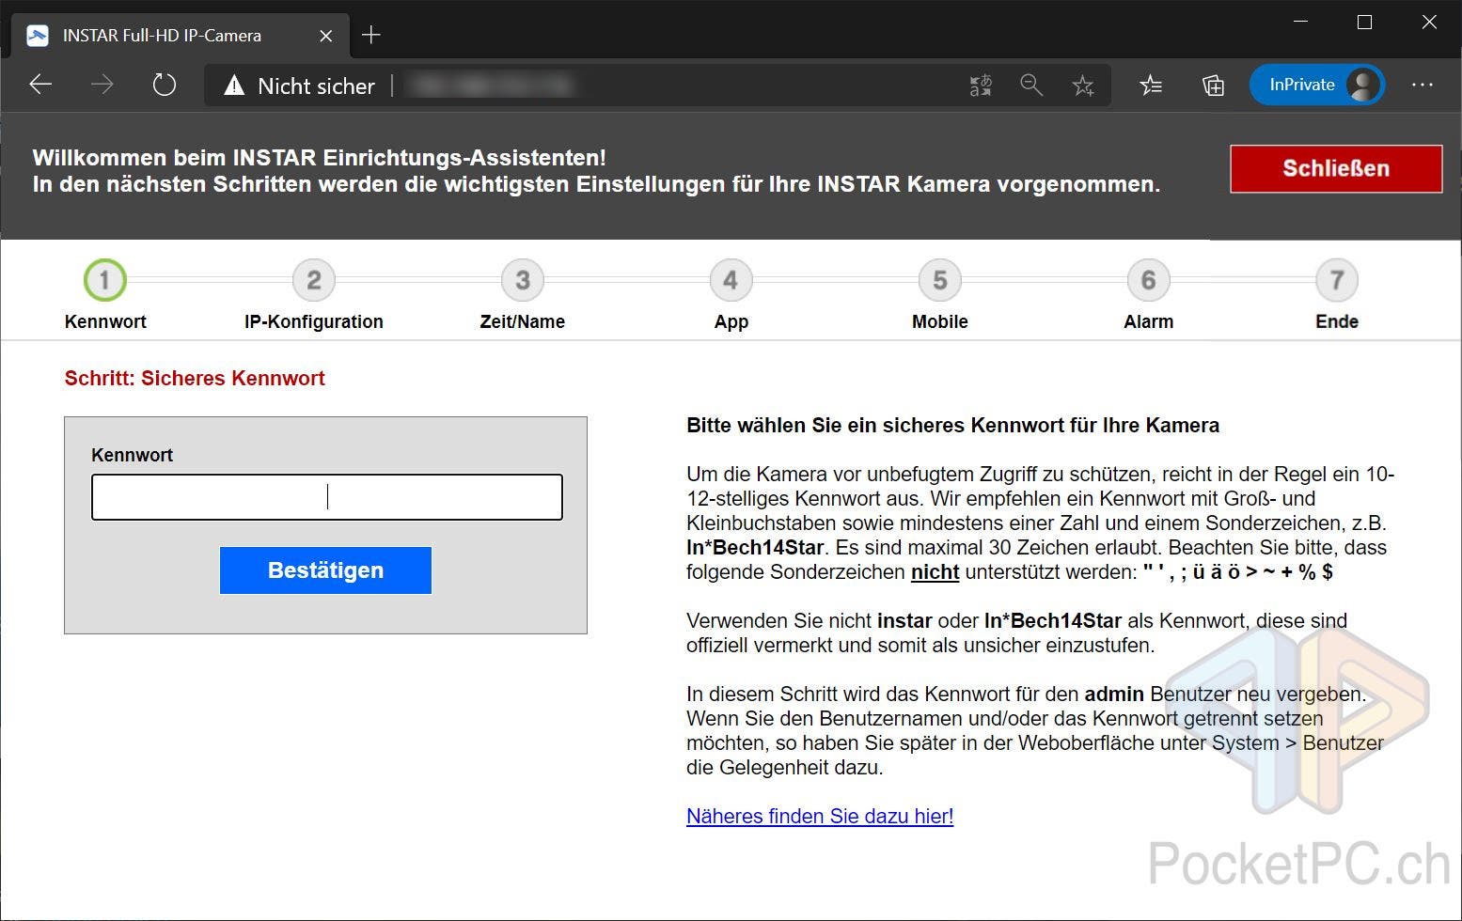Click the 'Nicht sicher' security warning
This screenshot has height=921, width=1462.
(x=299, y=86)
